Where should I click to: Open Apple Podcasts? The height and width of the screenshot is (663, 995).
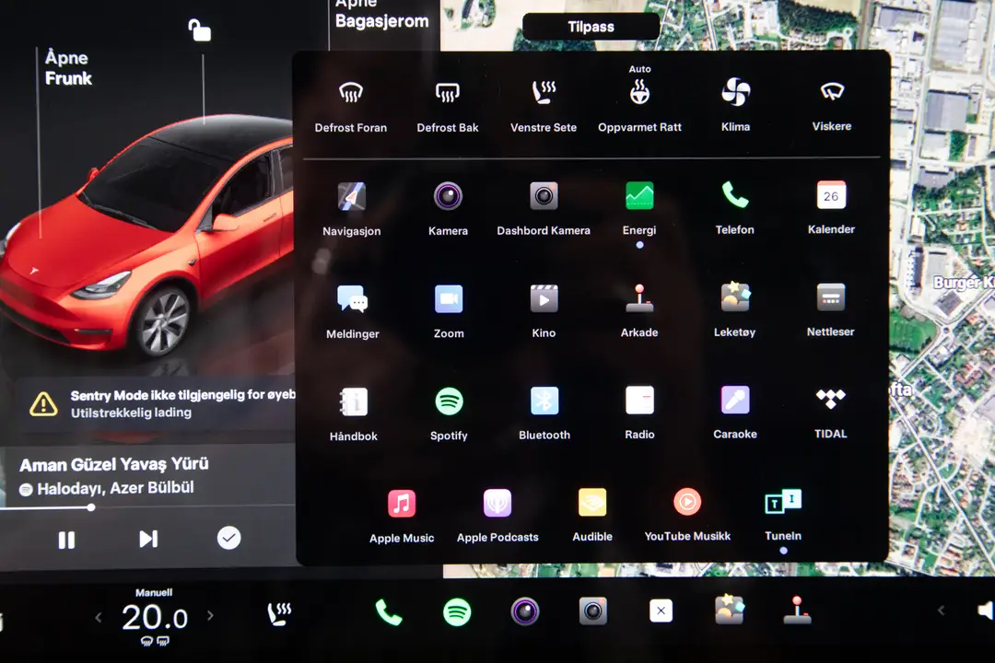pyautogui.click(x=497, y=516)
